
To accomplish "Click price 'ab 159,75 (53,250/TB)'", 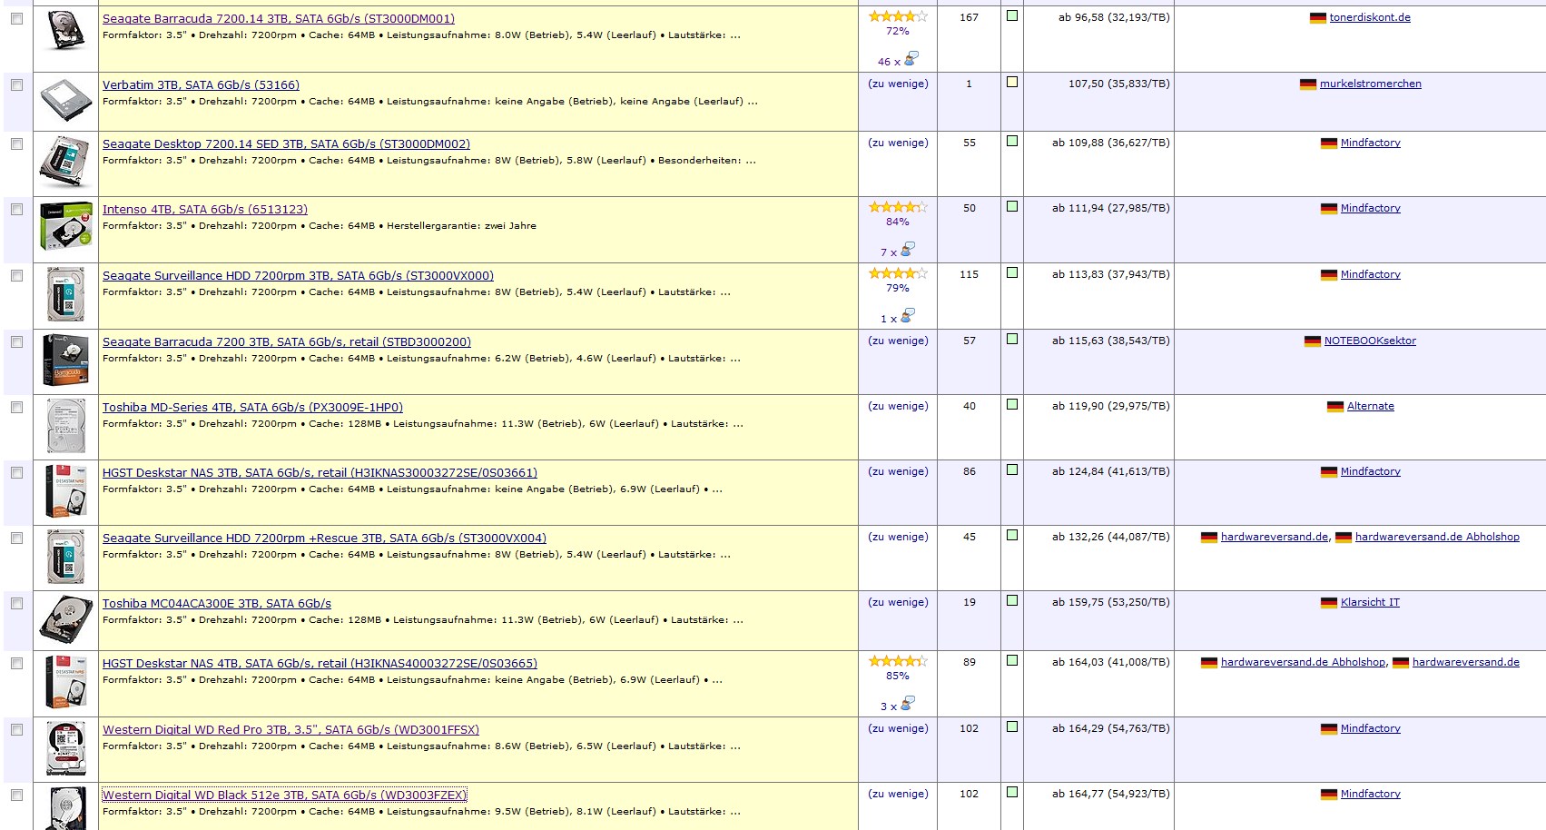I will [x=1111, y=603].
